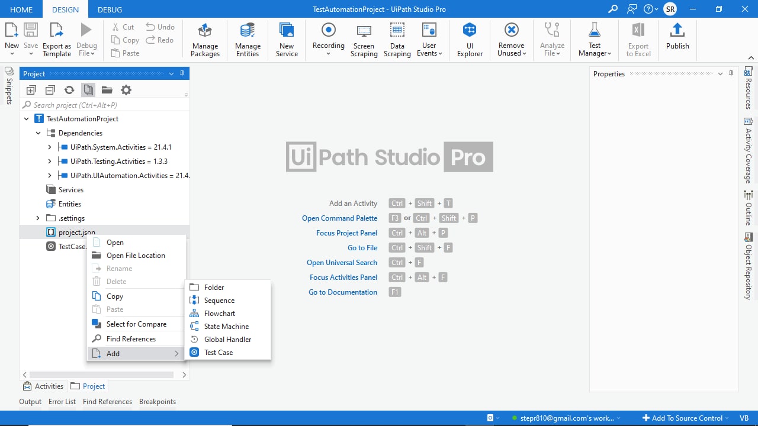Viewport: 758px width, 426px height.
Task: Click the User Events icon
Action: tap(429, 30)
